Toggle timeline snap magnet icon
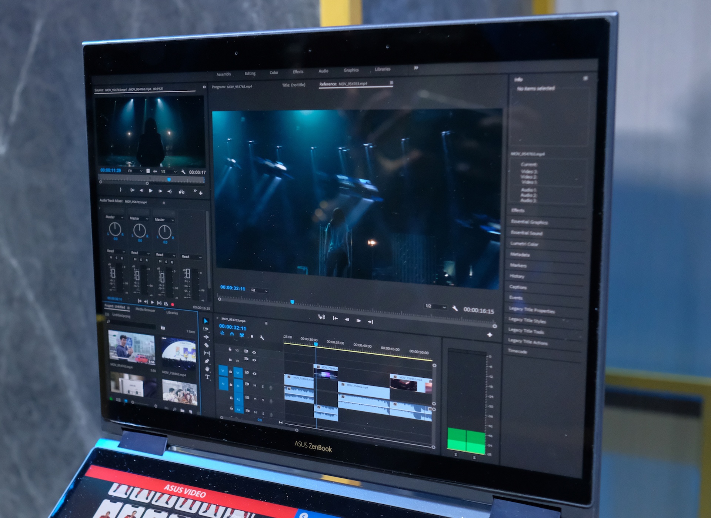711x518 pixels. (232, 334)
